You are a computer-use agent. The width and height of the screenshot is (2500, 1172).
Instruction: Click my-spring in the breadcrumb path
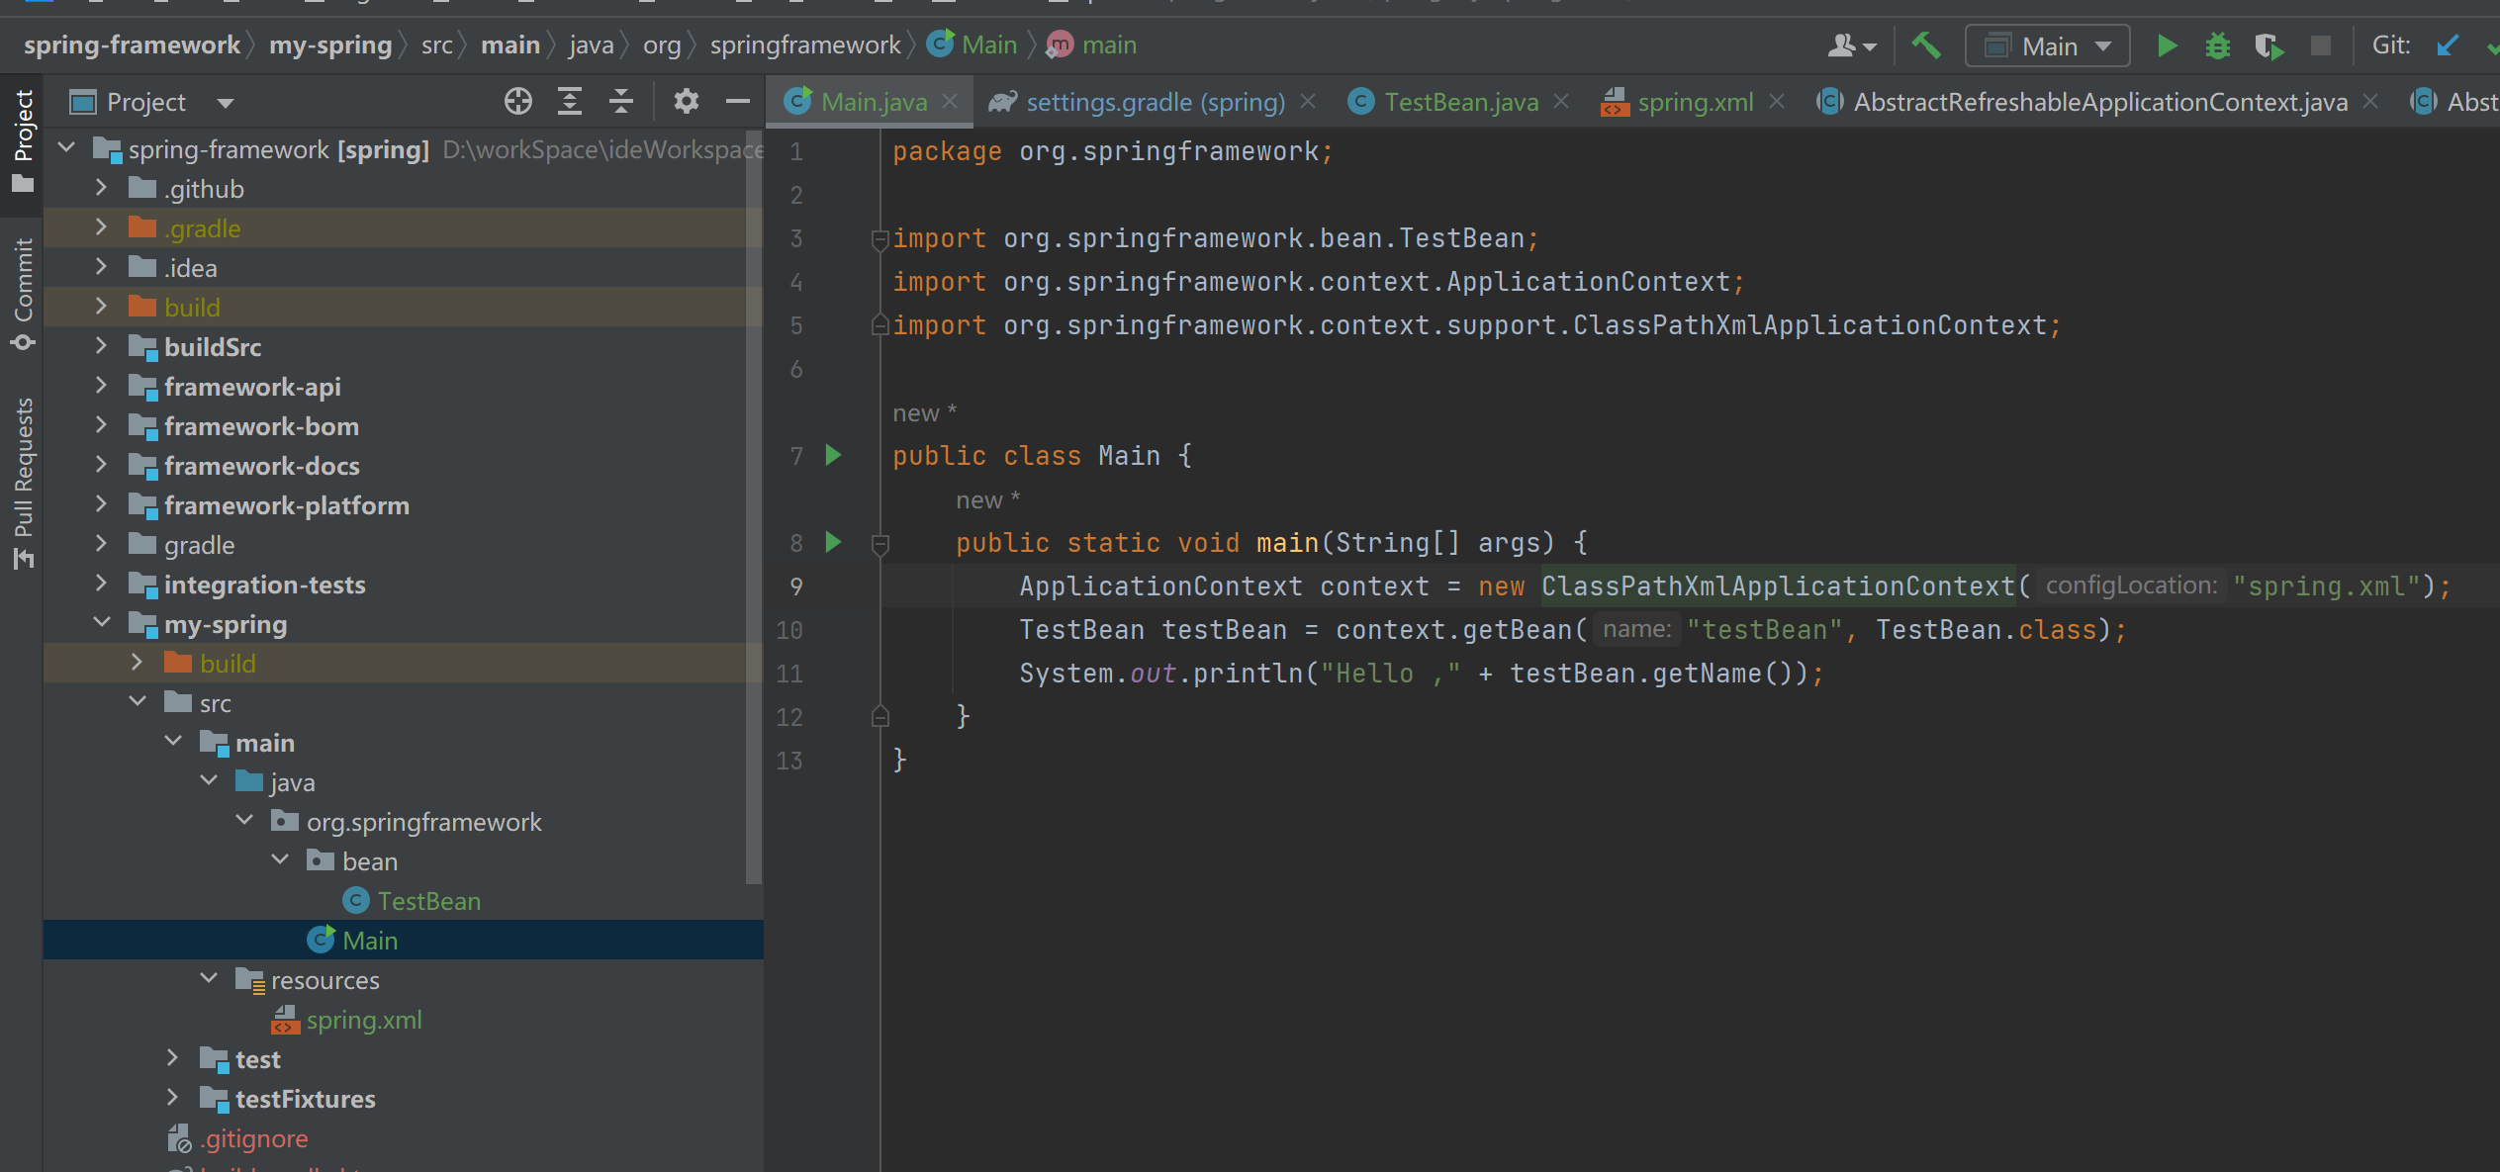coord(330,45)
